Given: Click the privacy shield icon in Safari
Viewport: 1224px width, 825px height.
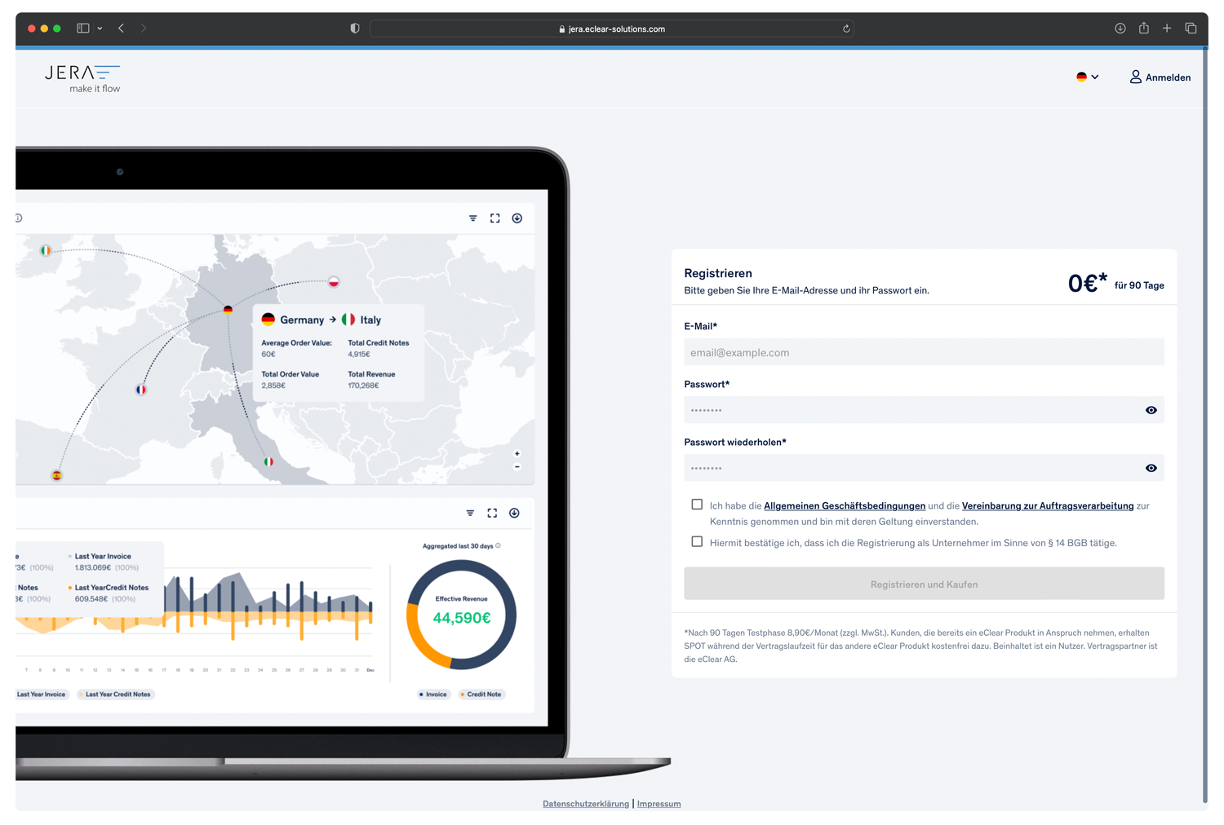Looking at the screenshot, I should click(355, 29).
